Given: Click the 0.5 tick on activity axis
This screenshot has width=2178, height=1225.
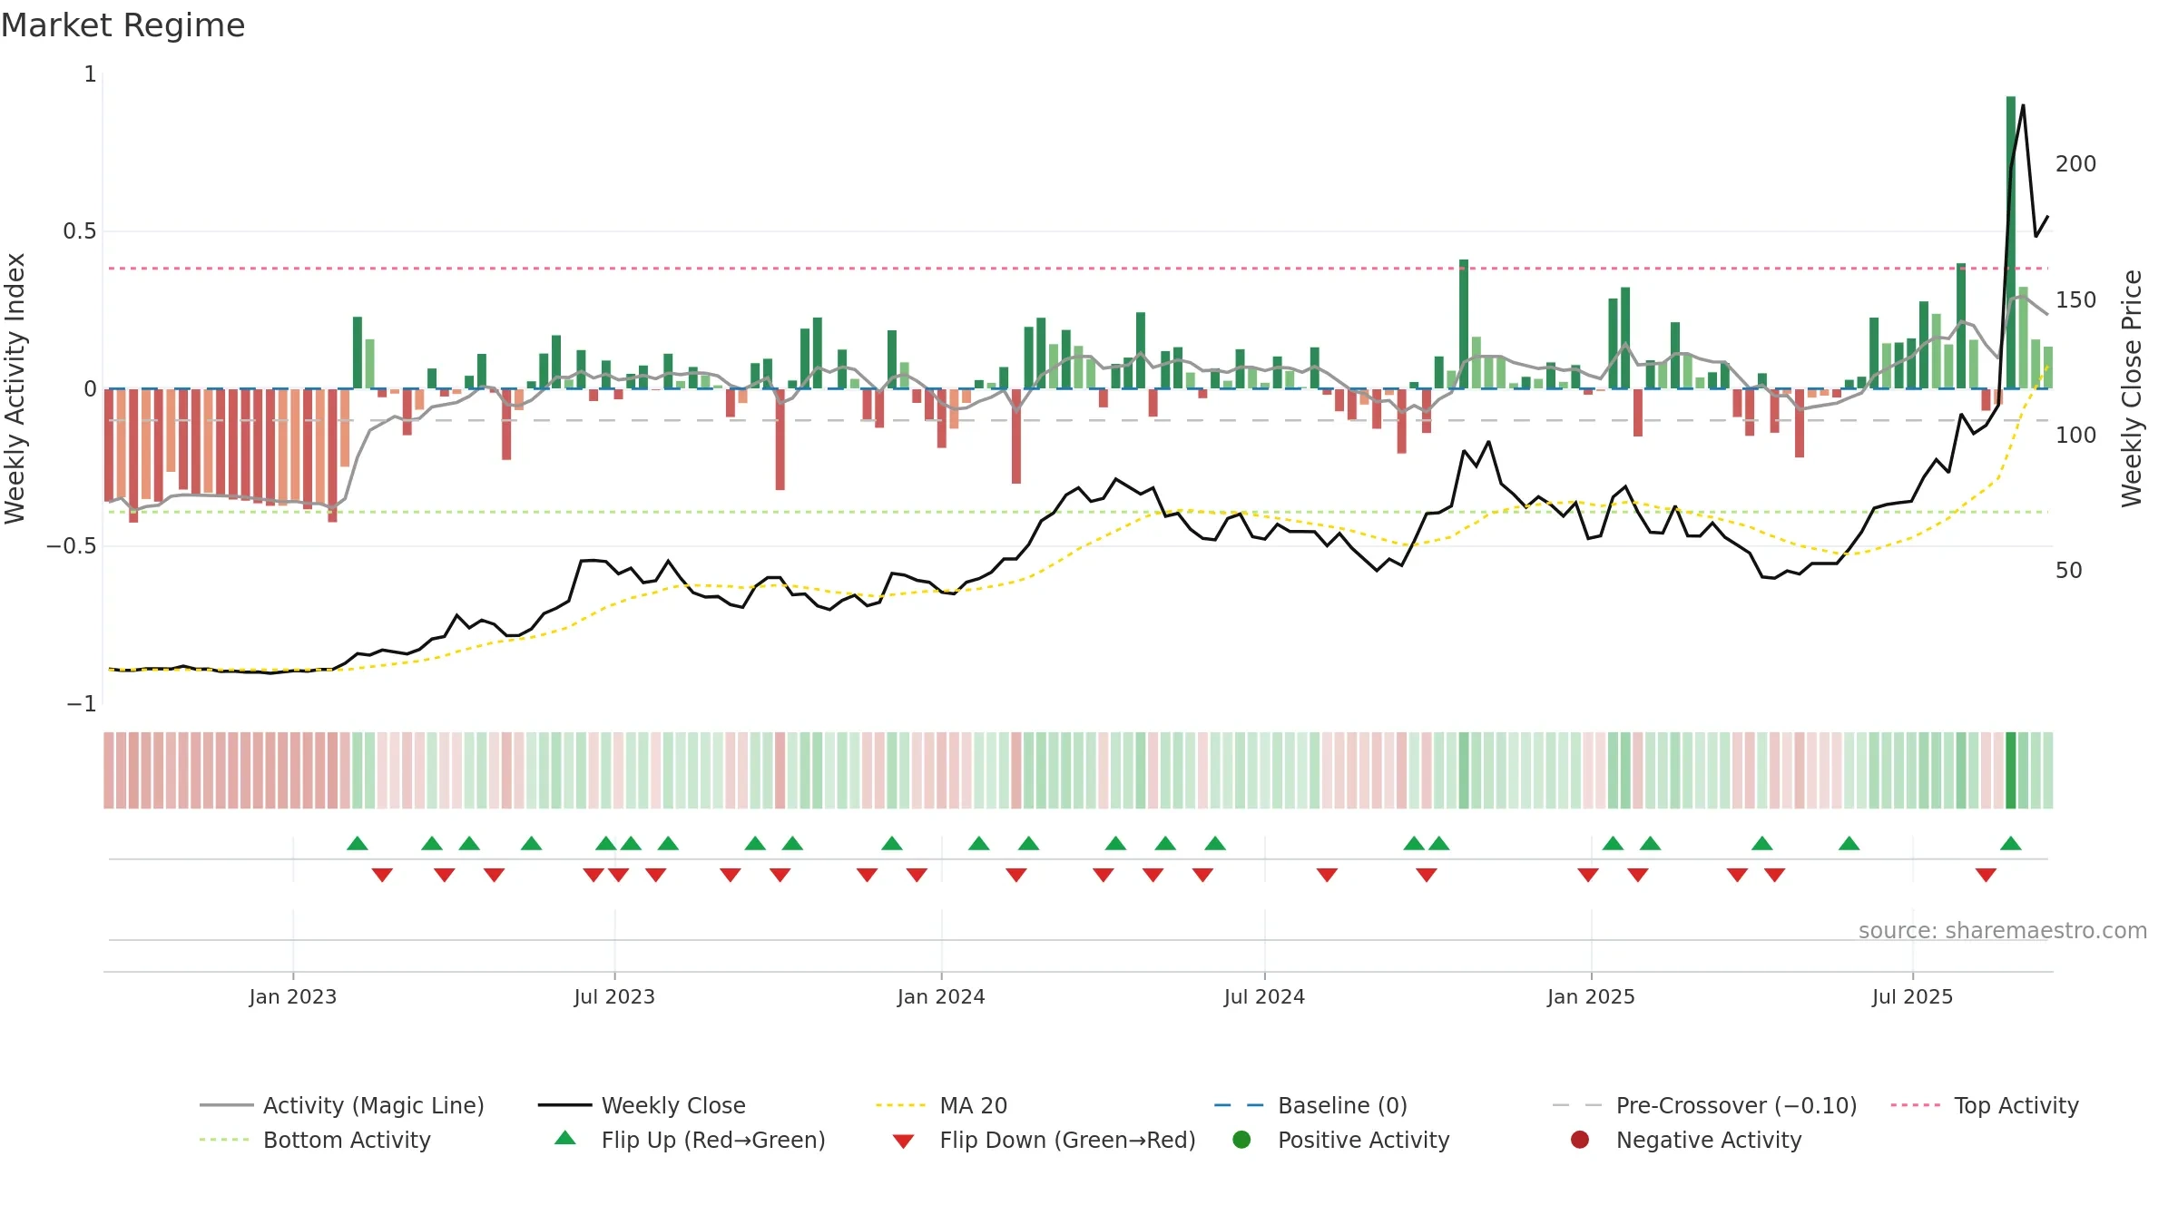Looking at the screenshot, I should [x=80, y=231].
